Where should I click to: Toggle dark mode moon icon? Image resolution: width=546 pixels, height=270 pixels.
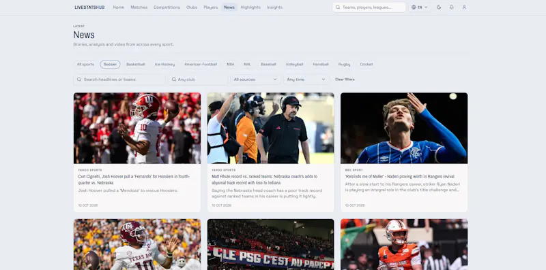click(439, 7)
